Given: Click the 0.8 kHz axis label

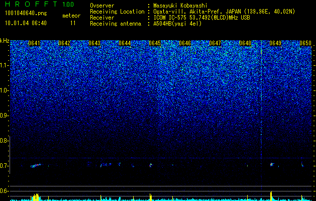Looking at the screenshot, I should (x=5, y=141).
